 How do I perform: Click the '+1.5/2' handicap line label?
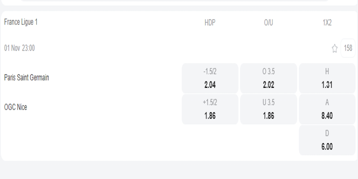tap(210, 102)
